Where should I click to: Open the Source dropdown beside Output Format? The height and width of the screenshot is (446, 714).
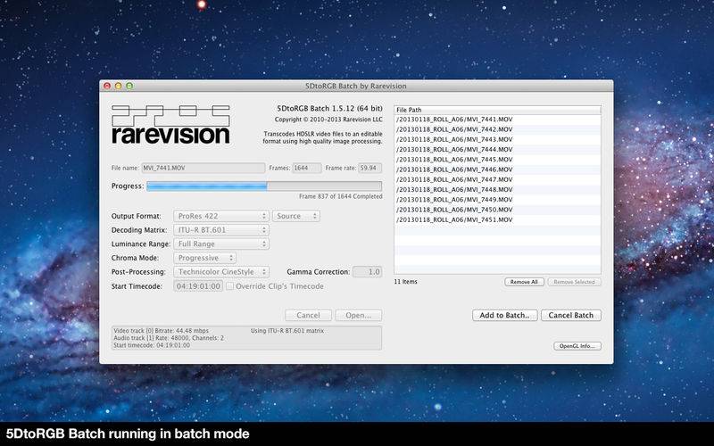[x=296, y=216]
